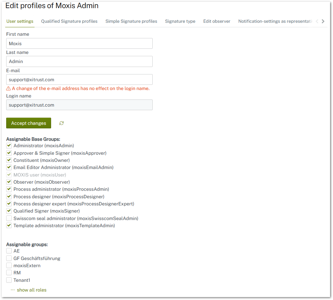Click the First name input field
Image resolution: width=333 pixels, height=300 pixels.
pos(79,44)
